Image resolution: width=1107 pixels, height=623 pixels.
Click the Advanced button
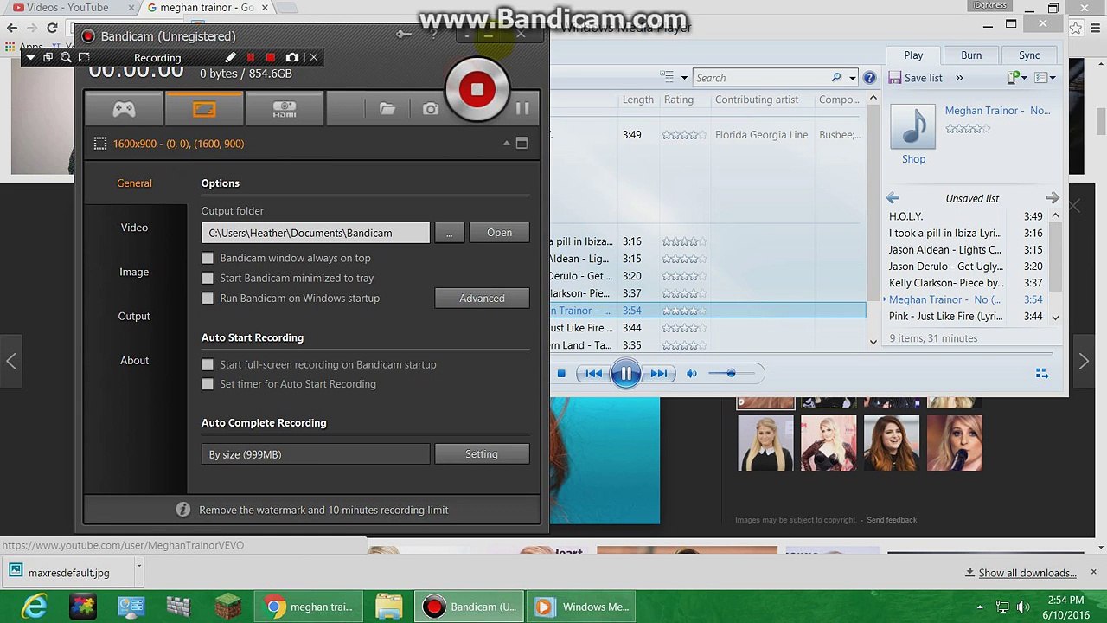482,299
